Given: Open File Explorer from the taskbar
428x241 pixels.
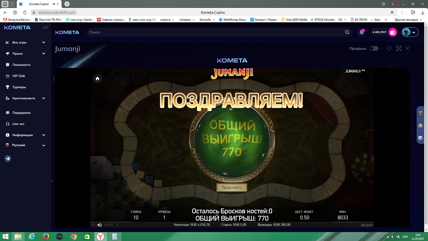Looking at the screenshot, I should click(x=18, y=237).
